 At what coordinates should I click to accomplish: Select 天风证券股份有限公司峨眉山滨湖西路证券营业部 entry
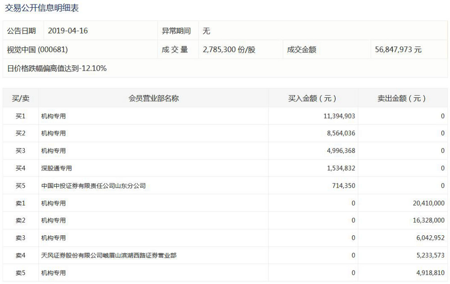tap(109, 256)
